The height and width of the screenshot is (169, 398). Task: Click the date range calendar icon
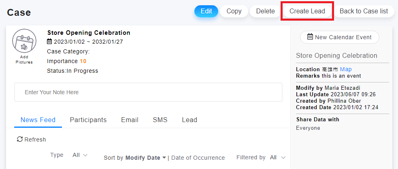point(49,41)
